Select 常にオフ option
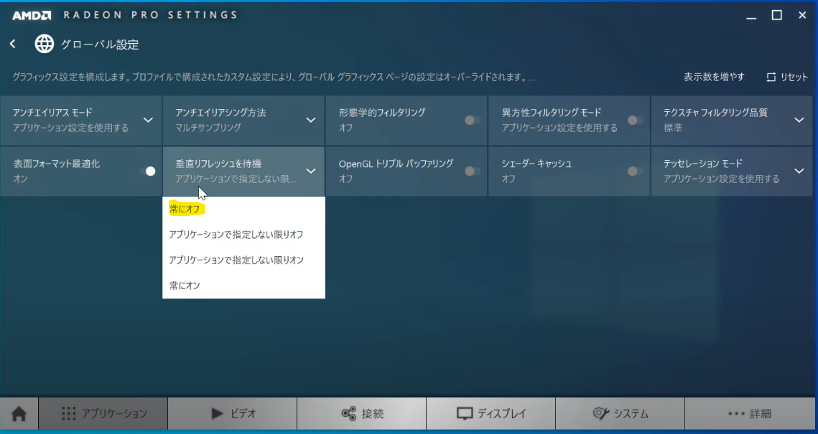This screenshot has width=818, height=434. [x=243, y=209]
